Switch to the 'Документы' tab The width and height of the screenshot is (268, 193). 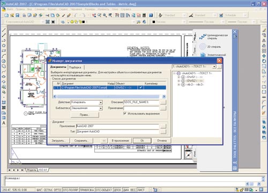(58, 67)
